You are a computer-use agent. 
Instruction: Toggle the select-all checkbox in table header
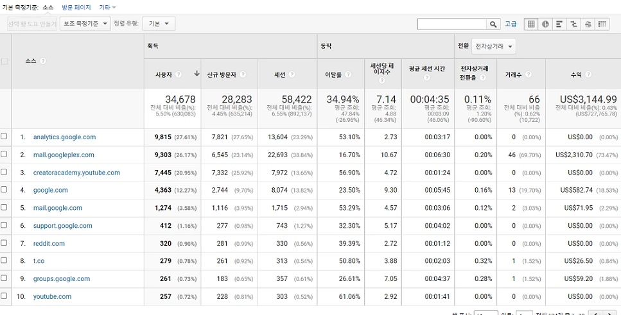(x=4, y=61)
